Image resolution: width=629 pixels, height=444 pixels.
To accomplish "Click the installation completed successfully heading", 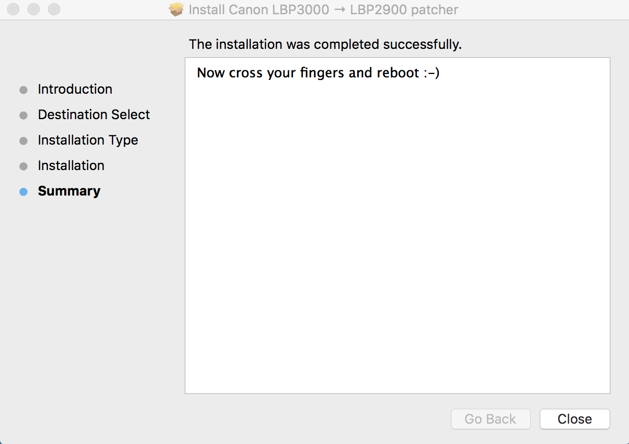I will tap(325, 44).
